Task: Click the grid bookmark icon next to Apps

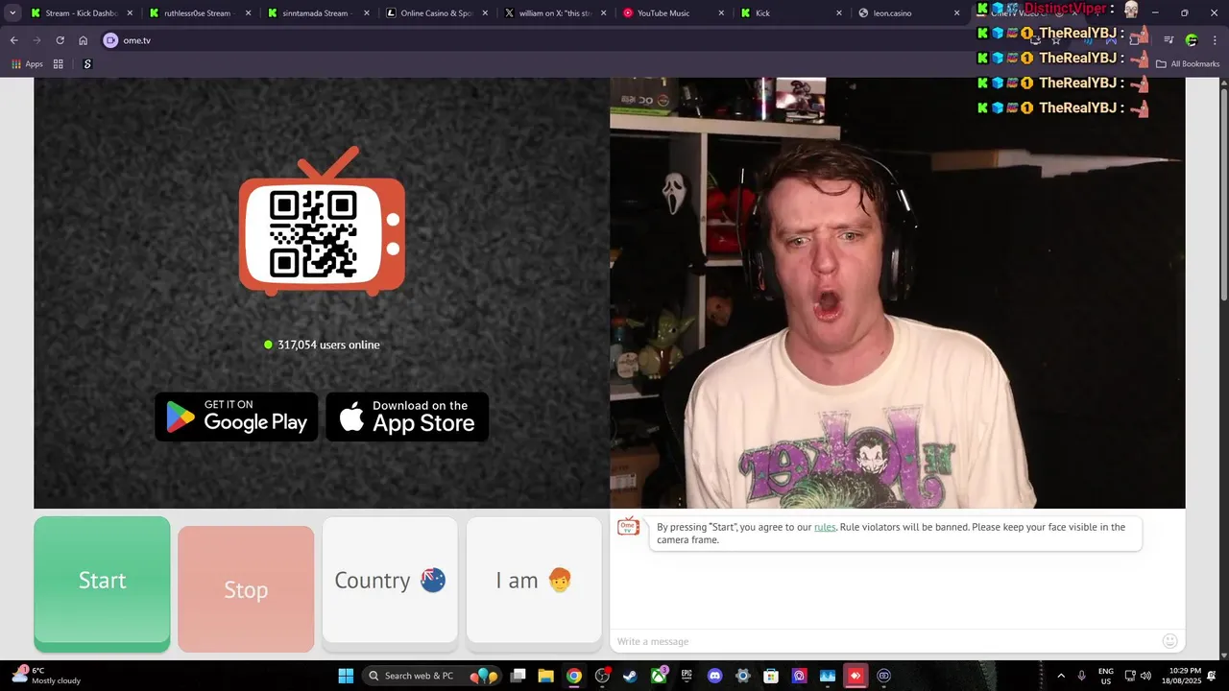Action: pyautogui.click(x=59, y=64)
